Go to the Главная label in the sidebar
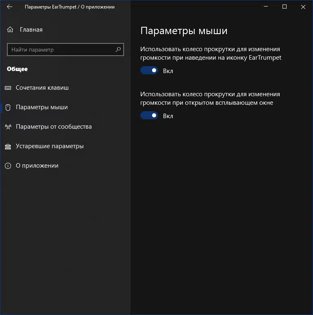The height and width of the screenshot is (315, 313). pyautogui.click(x=31, y=30)
